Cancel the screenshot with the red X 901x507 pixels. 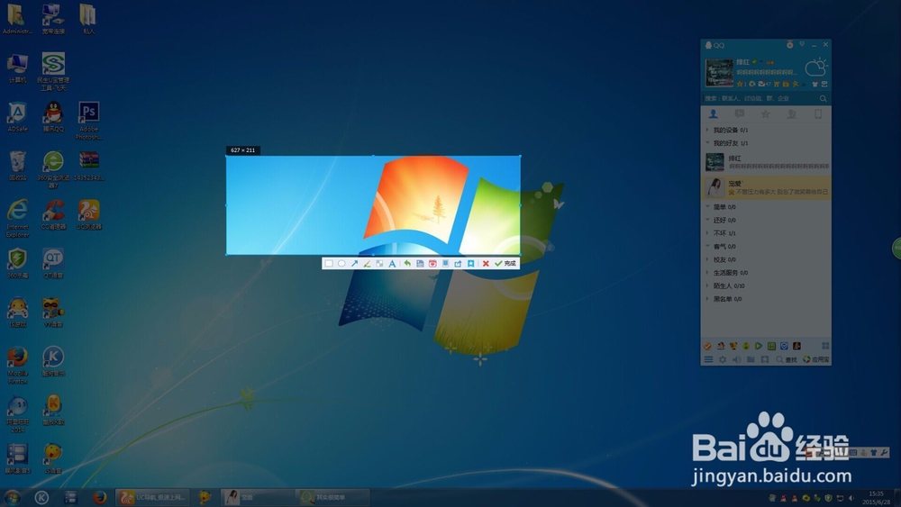pyautogui.click(x=486, y=264)
